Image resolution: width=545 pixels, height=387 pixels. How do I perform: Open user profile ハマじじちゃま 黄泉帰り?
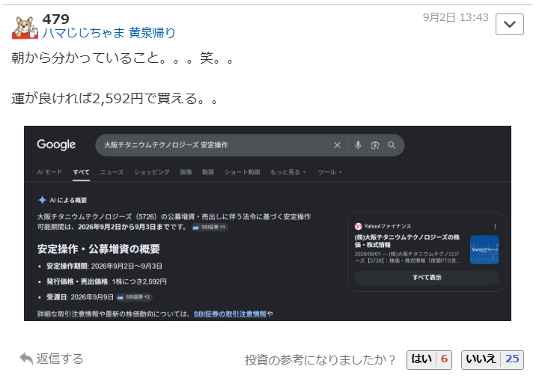(x=109, y=33)
